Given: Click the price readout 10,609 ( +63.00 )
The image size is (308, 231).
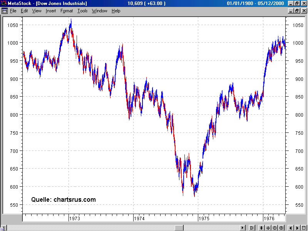Looking at the screenshot, I should pyautogui.click(x=147, y=3).
